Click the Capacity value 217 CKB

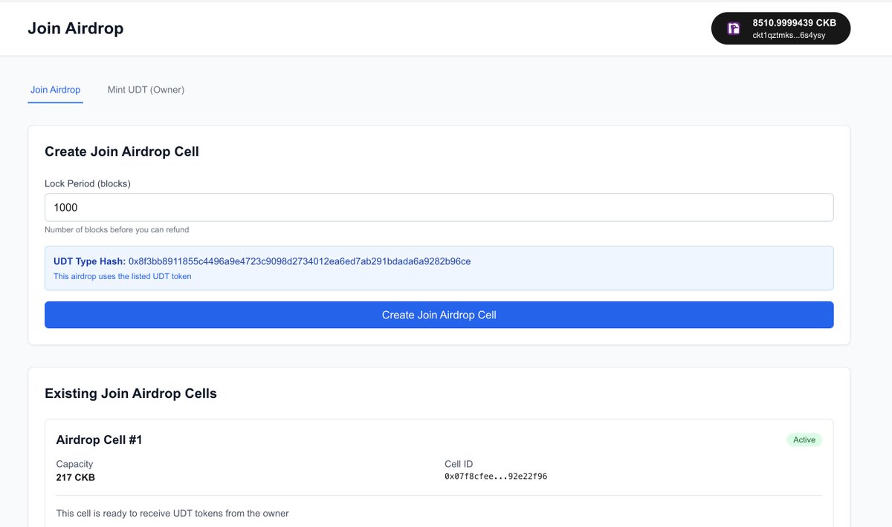[75, 477]
